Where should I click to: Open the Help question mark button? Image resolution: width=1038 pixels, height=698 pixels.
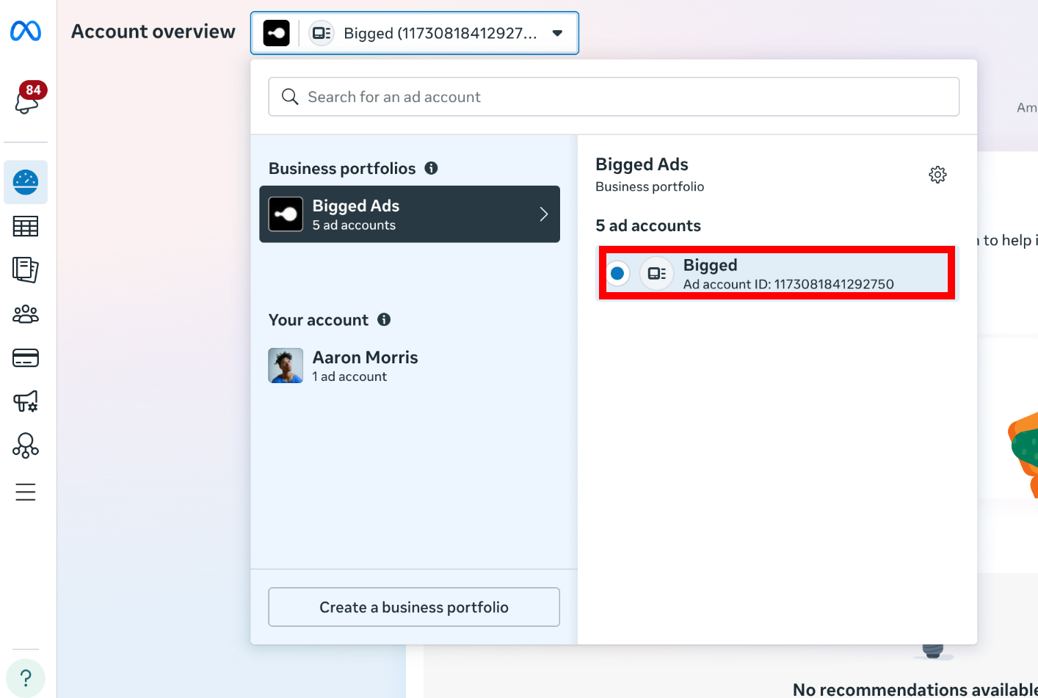coord(26,677)
